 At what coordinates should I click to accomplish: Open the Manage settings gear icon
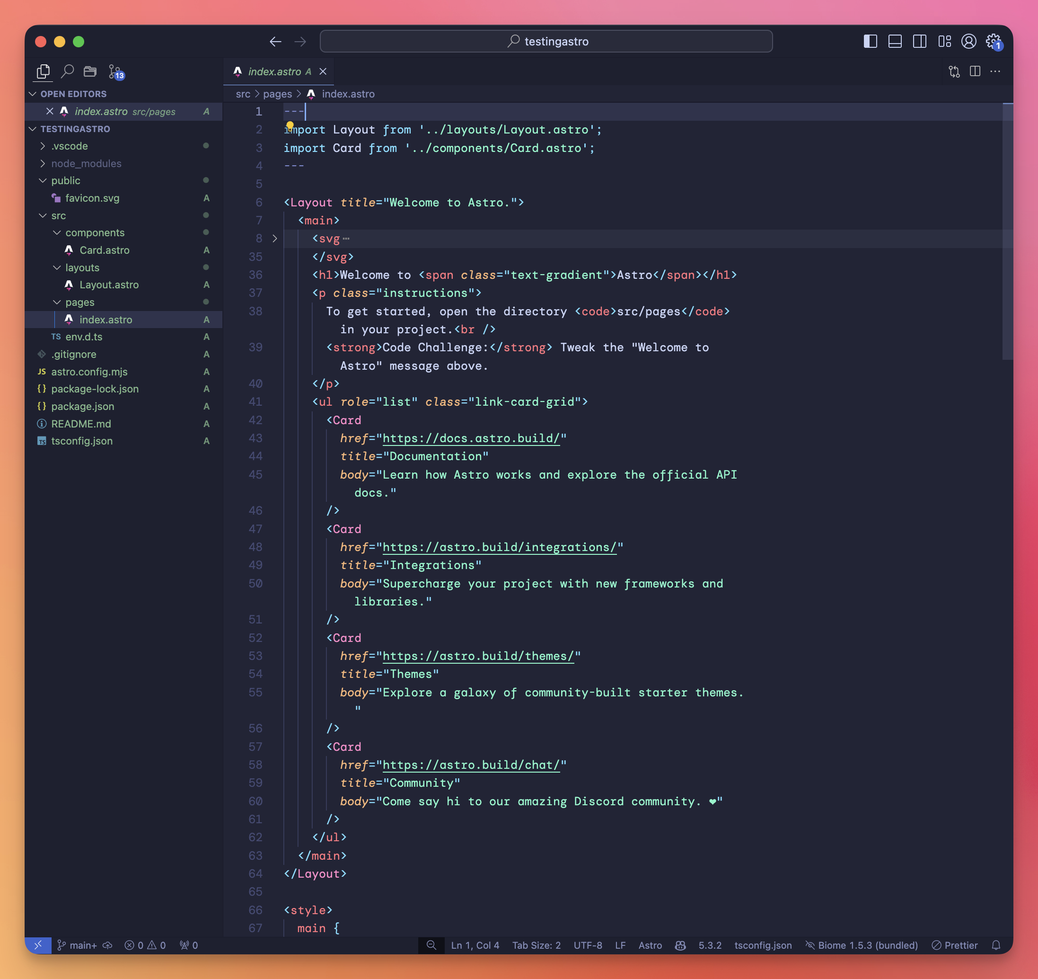click(x=993, y=41)
